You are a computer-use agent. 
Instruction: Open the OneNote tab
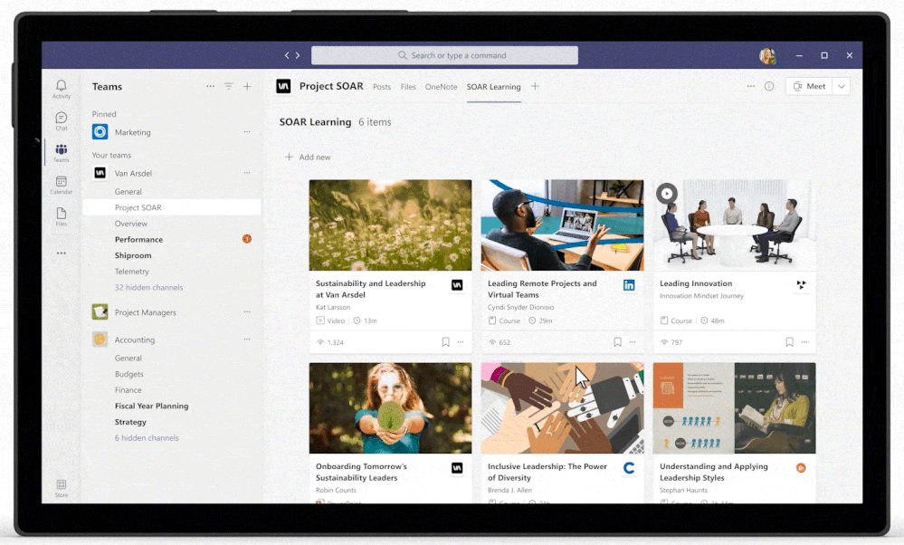point(441,87)
